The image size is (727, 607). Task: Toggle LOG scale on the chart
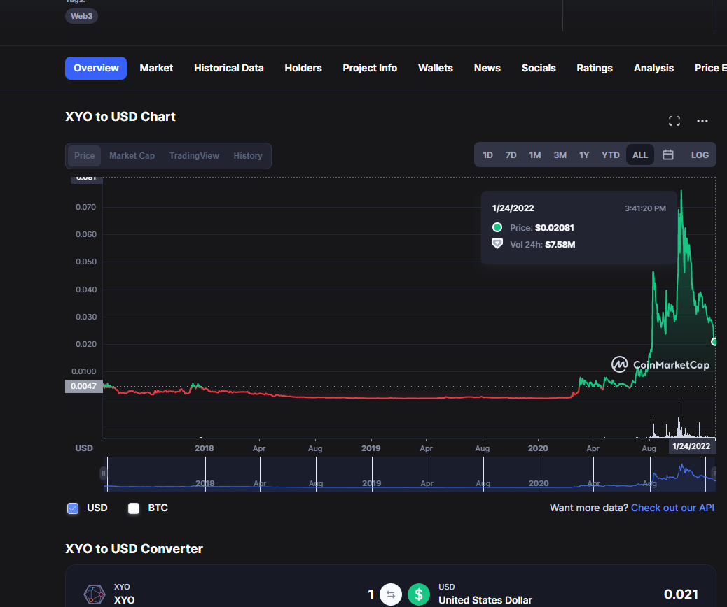(x=700, y=155)
